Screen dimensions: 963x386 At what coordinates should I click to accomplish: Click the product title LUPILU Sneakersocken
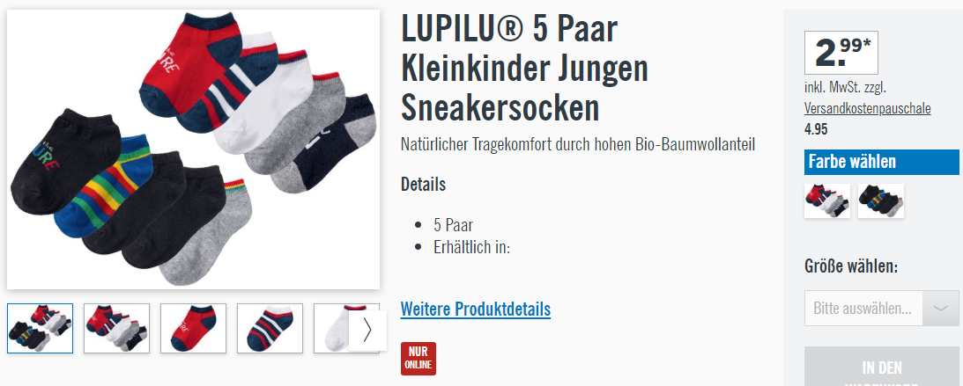pyautogui.click(x=524, y=69)
